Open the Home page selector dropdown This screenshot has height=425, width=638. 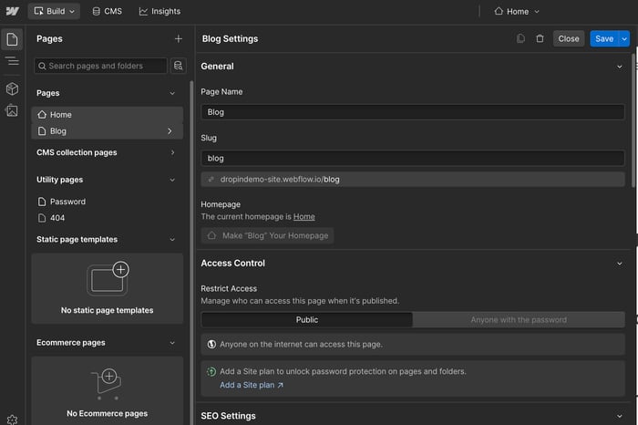(x=517, y=11)
